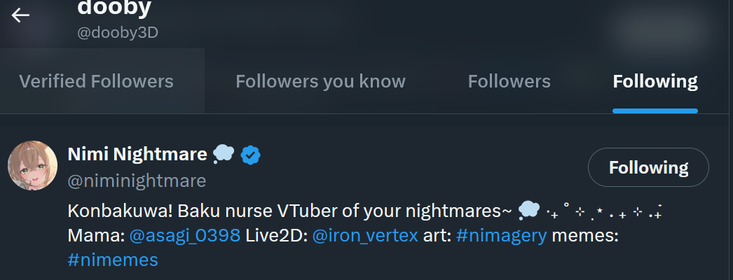Open the @iron_vertex mention link

tap(364, 235)
